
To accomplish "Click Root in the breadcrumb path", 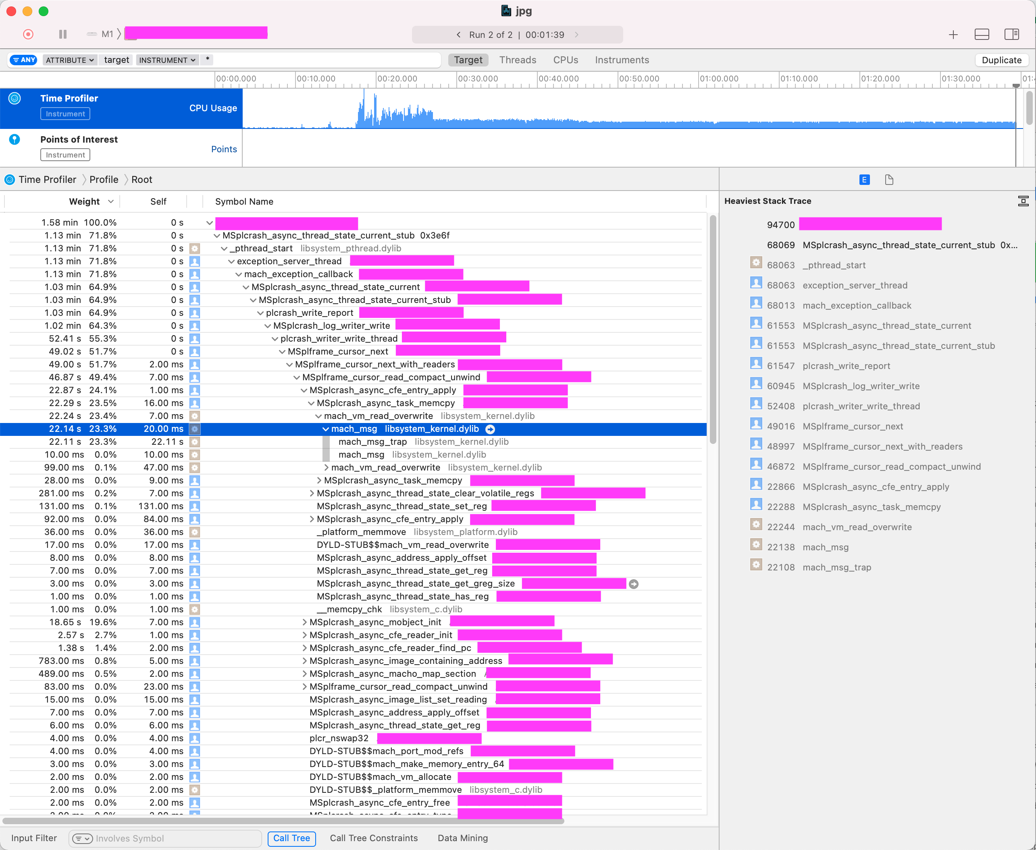I will click(x=141, y=180).
